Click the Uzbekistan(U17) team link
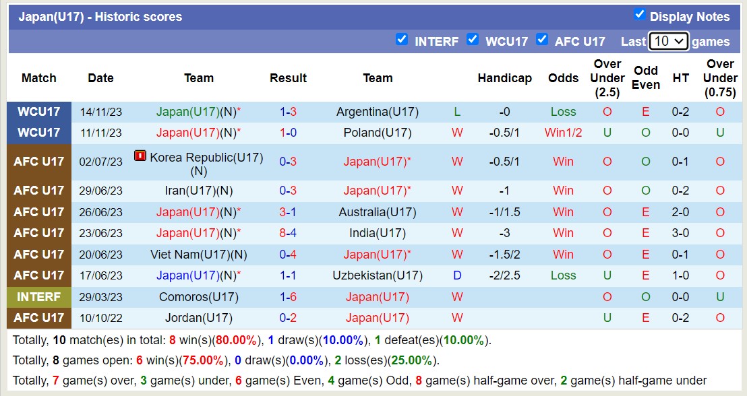The width and height of the screenshot is (747, 396). click(x=378, y=275)
